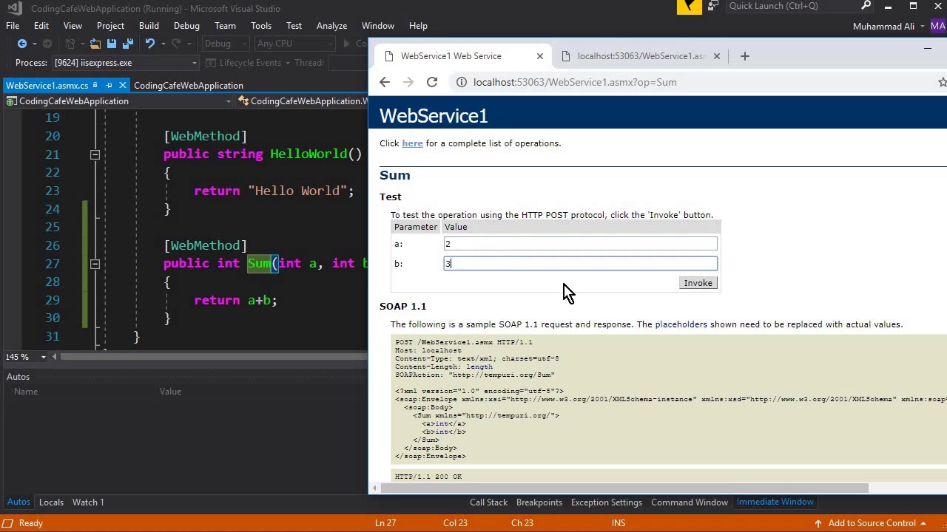Click the Quick Launch search magnifier icon
947x532 pixels.
(866, 6)
